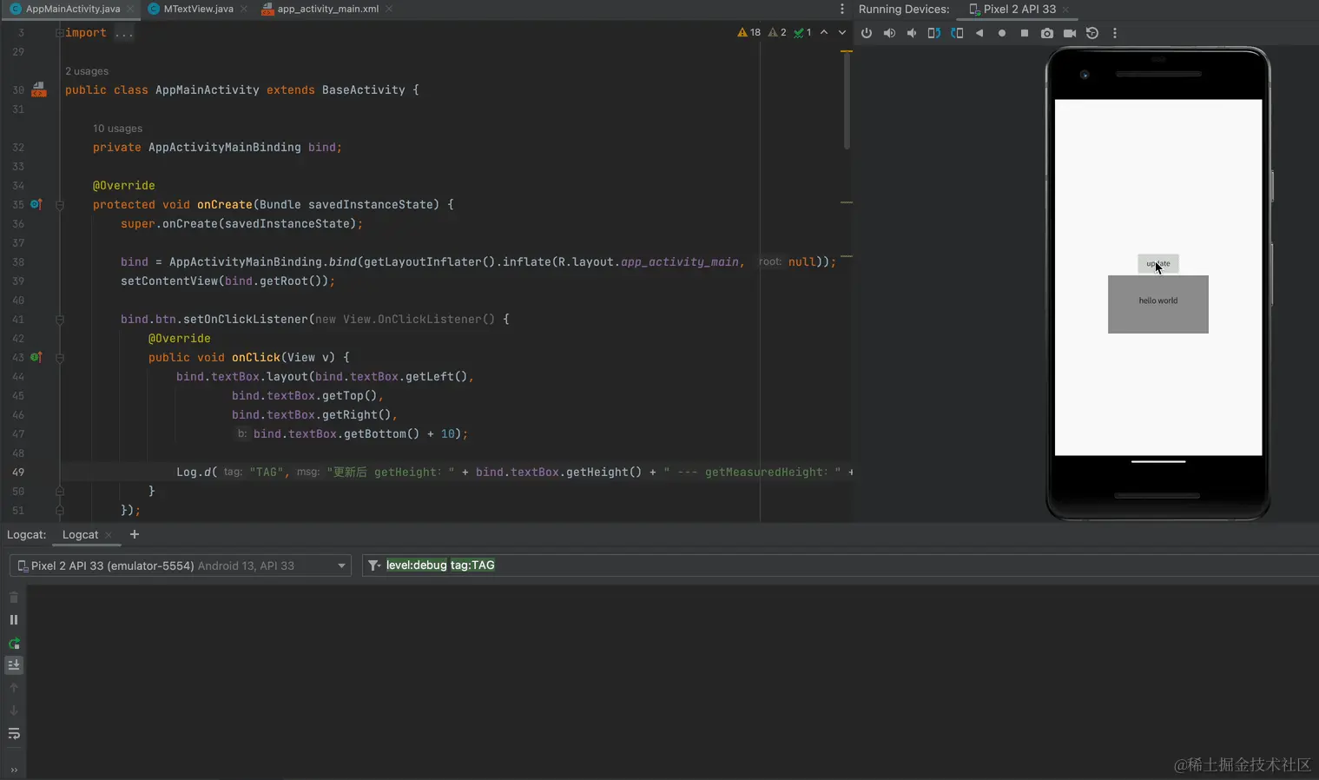
Task: Collapse the onClick method fold at line 43
Action: click(60, 358)
